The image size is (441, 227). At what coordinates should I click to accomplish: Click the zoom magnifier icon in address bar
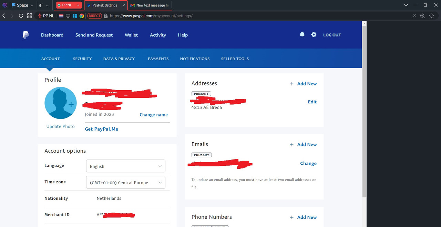tap(423, 16)
